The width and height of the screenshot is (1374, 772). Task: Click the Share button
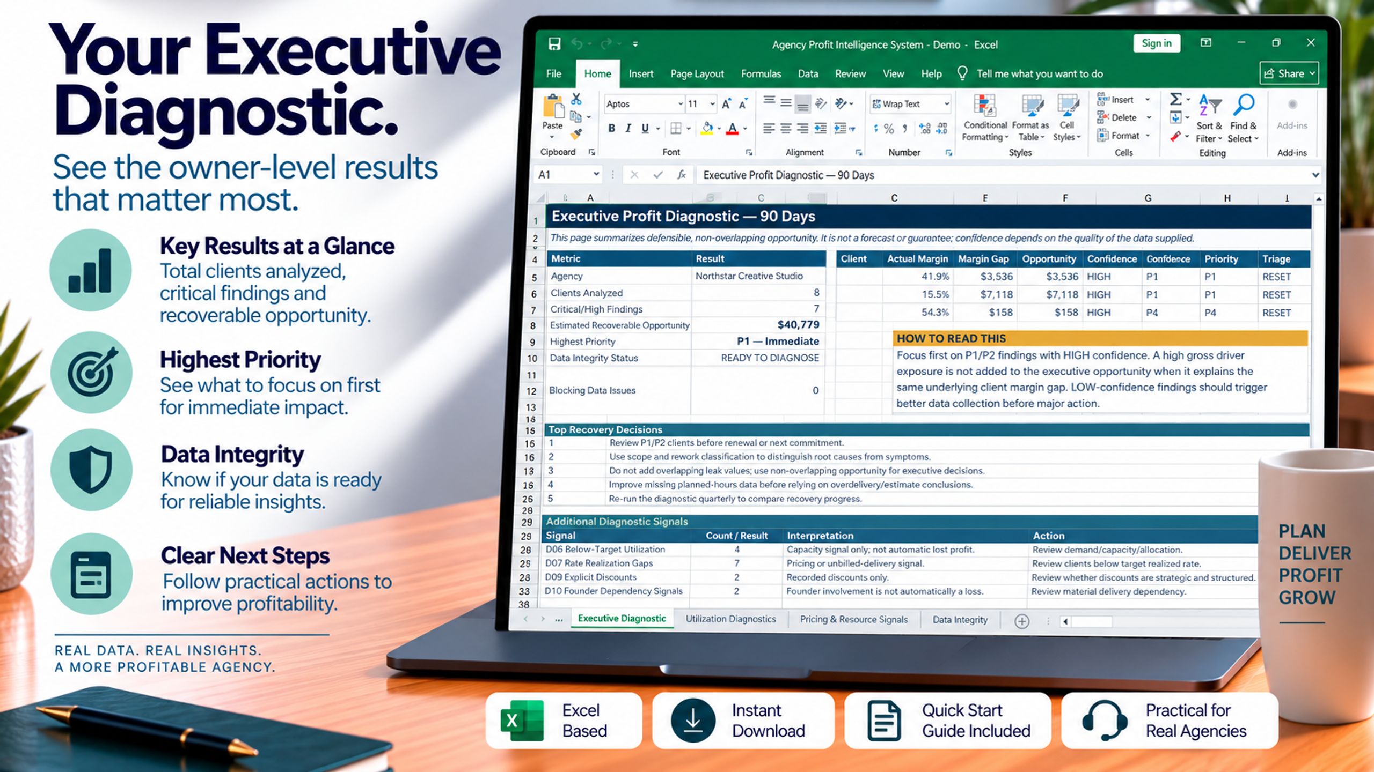click(x=1289, y=73)
